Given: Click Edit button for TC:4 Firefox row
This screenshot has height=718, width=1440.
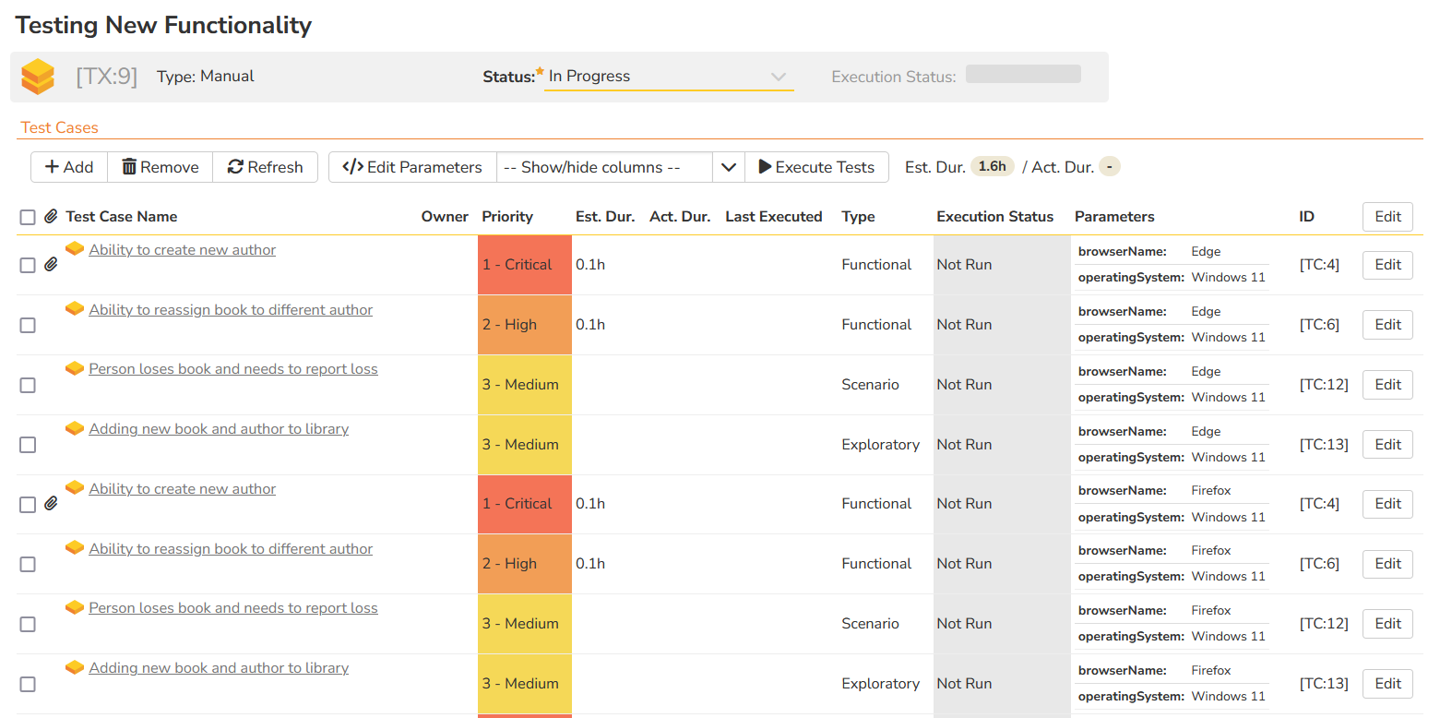Looking at the screenshot, I should pos(1387,504).
